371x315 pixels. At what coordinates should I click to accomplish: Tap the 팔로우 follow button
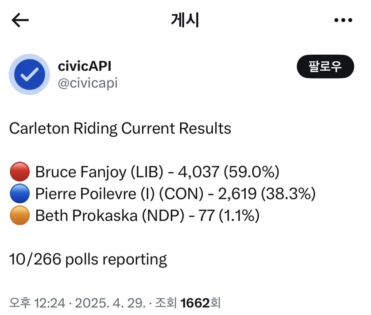(325, 66)
